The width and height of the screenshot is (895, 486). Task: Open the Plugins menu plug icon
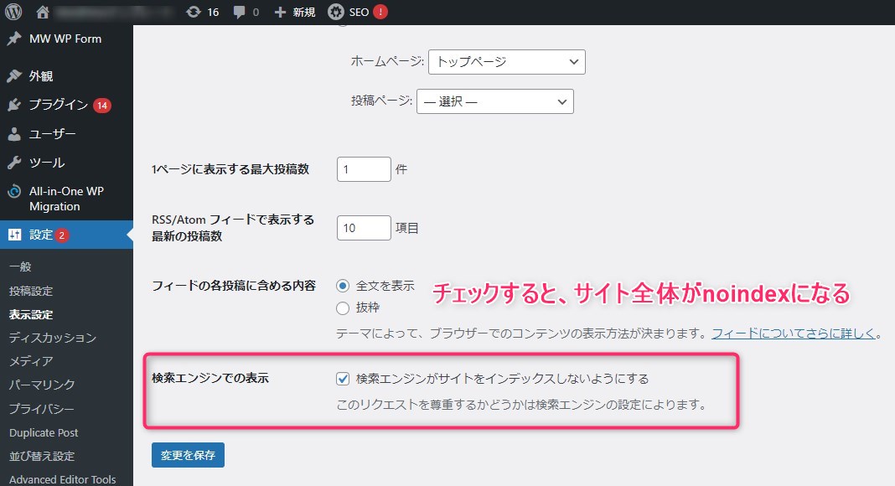(x=14, y=105)
